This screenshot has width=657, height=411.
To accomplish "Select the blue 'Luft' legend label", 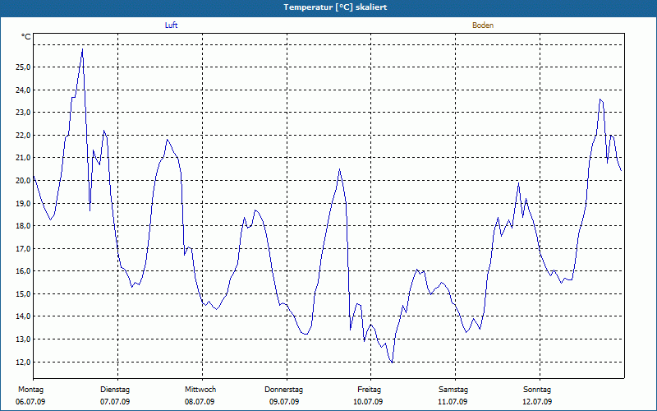I will (x=171, y=25).
